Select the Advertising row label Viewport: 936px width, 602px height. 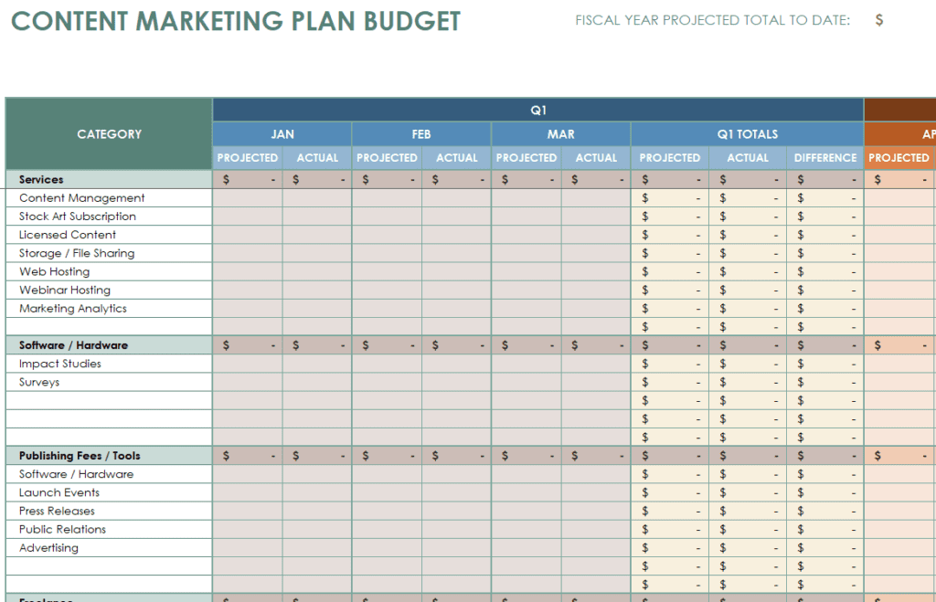click(49, 548)
